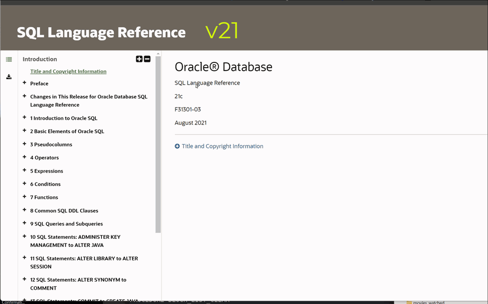The width and height of the screenshot is (488, 304).
Task: Click the expand all plus icon
Action: [x=139, y=59]
